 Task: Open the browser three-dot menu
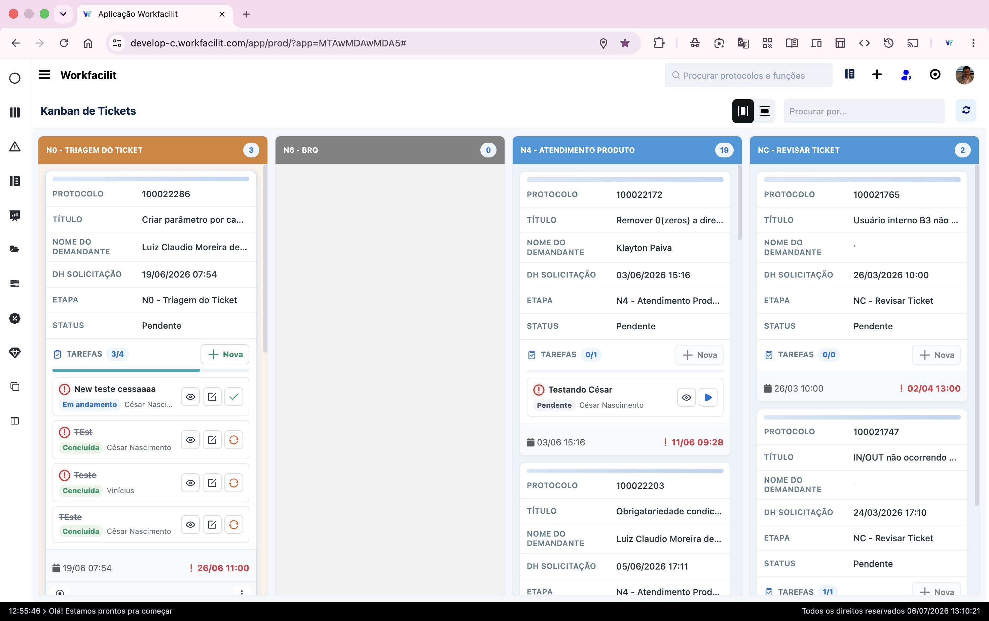click(973, 43)
